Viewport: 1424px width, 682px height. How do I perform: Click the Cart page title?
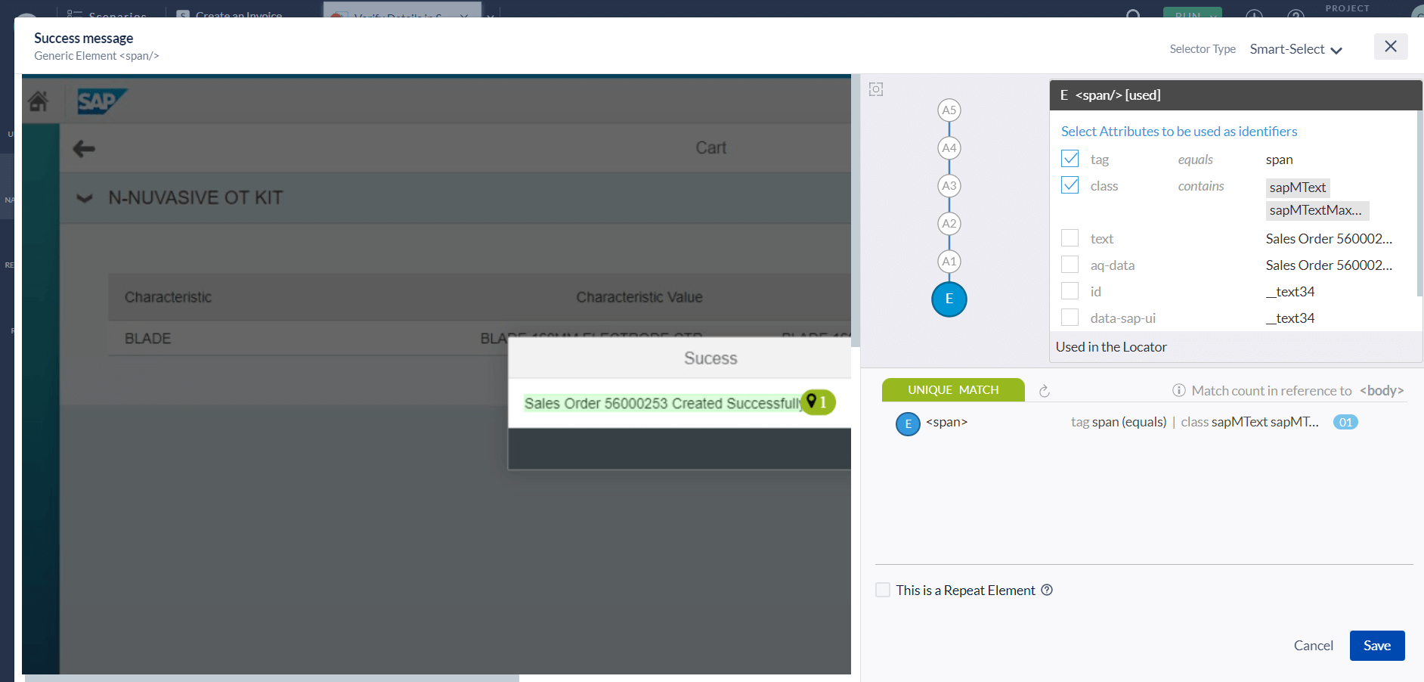point(710,148)
